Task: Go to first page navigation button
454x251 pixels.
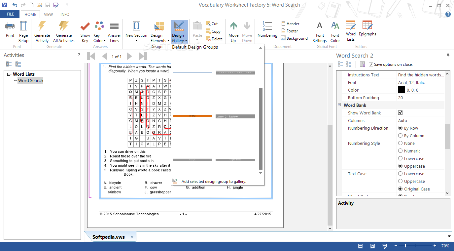Action: (x=91, y=56)
